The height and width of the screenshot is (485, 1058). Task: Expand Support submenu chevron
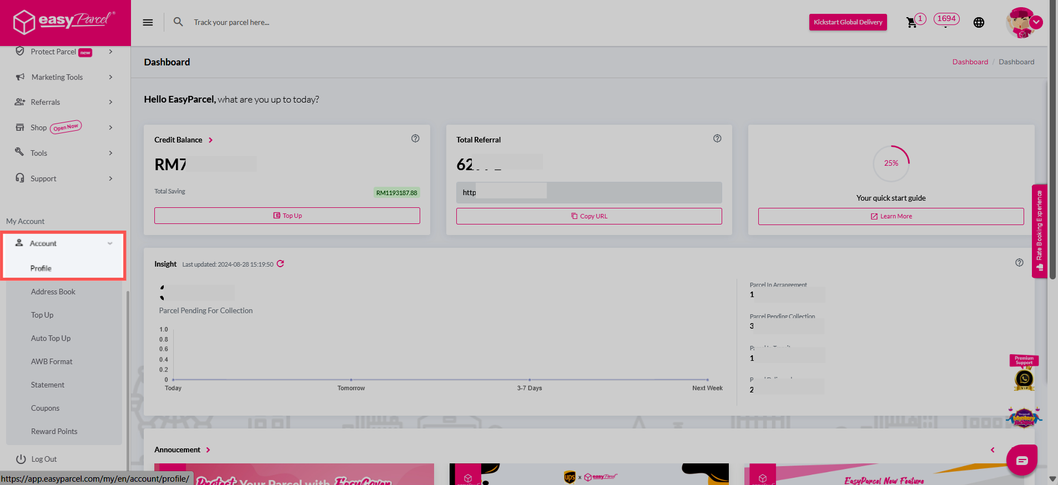pos(111,178)
